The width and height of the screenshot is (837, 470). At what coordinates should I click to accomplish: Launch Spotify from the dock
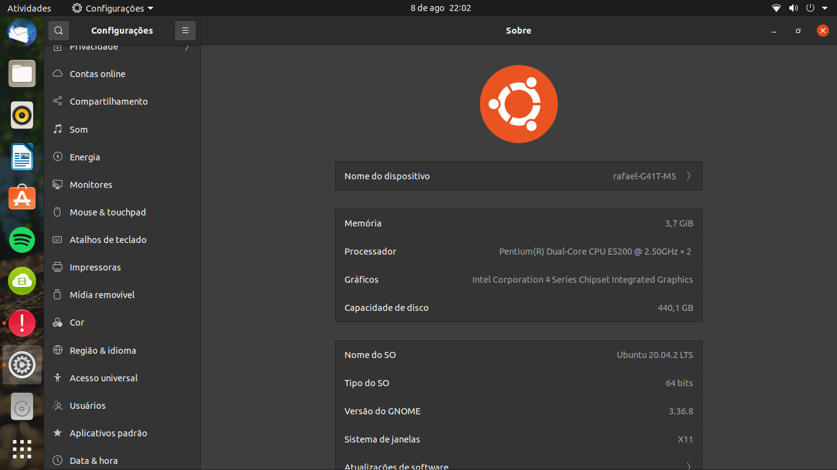(22, 239)
